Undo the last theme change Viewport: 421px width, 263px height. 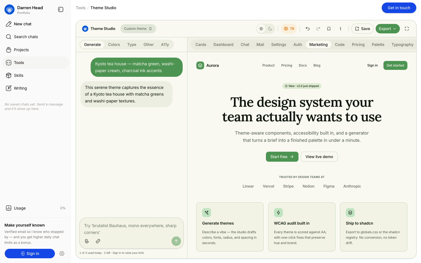click(x=308, y=29)
